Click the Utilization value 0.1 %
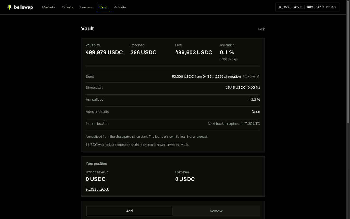This screenshot has height=219, width=350. (x=227, y=52)
